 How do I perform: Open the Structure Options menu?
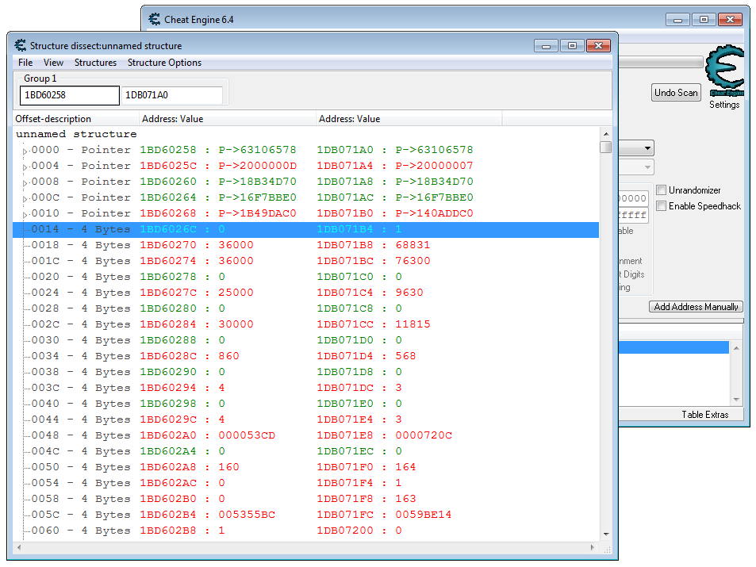[x=164, y=63]
